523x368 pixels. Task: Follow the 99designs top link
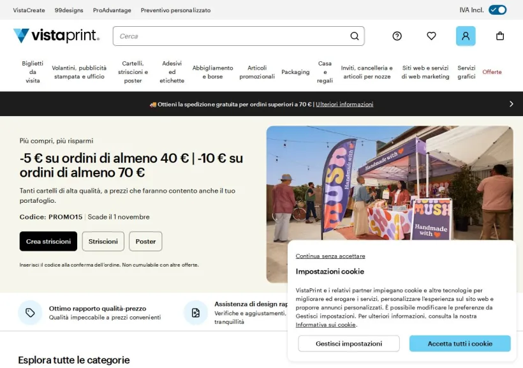tap(69, 10)
